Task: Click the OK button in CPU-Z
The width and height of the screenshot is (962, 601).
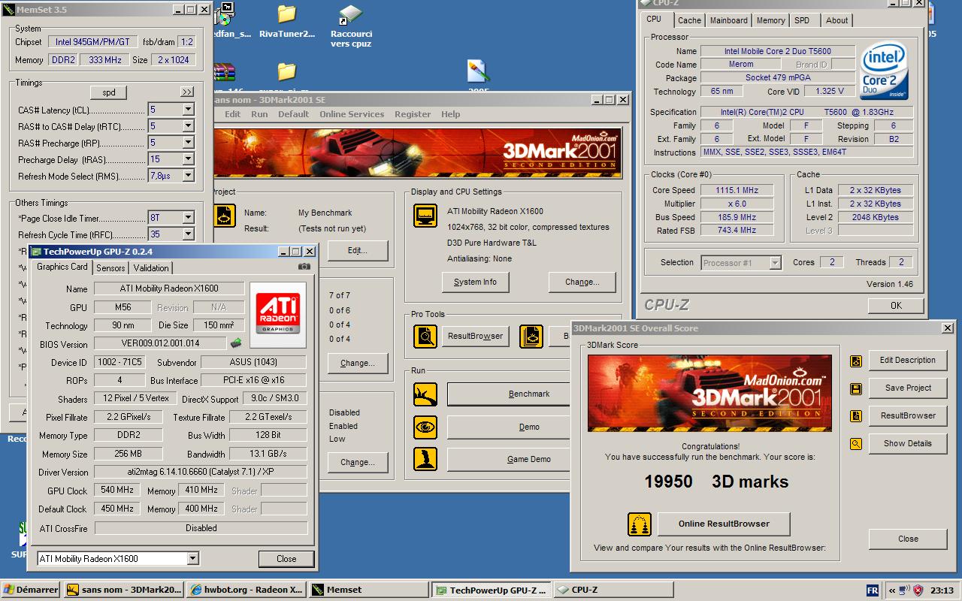Action: [896, 306]
